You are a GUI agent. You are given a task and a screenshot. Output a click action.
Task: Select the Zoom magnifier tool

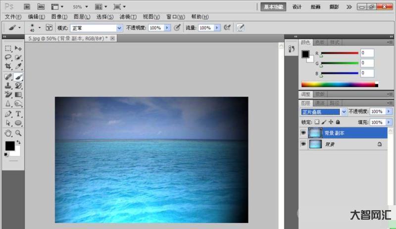18,133
